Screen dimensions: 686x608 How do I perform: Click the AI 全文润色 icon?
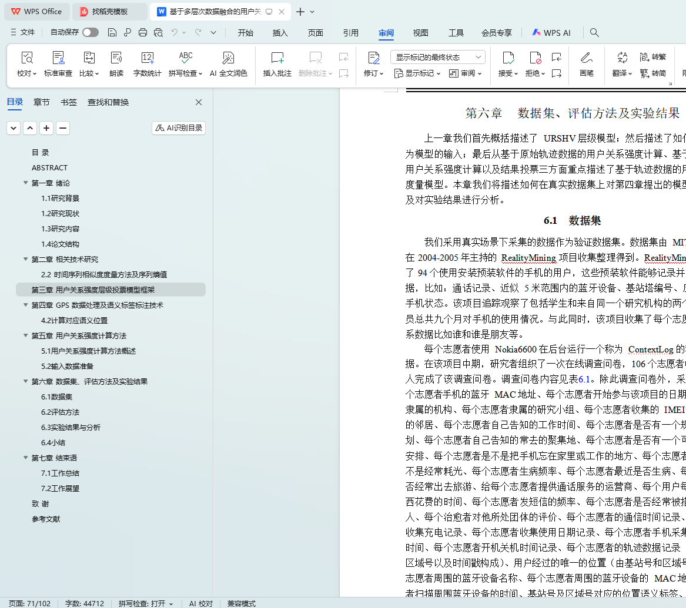tap(228, 58)
